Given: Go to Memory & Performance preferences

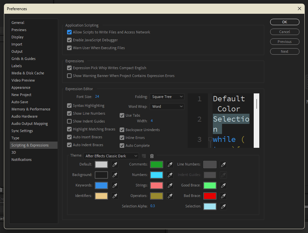Looking at the screenshot, I should (x=31, y=109).
